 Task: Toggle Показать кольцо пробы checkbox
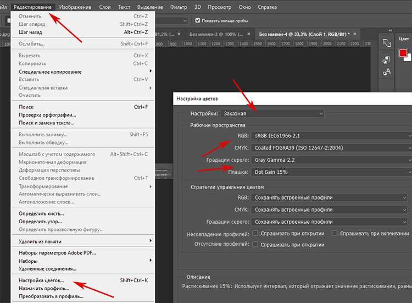click(x=198, y=20)
